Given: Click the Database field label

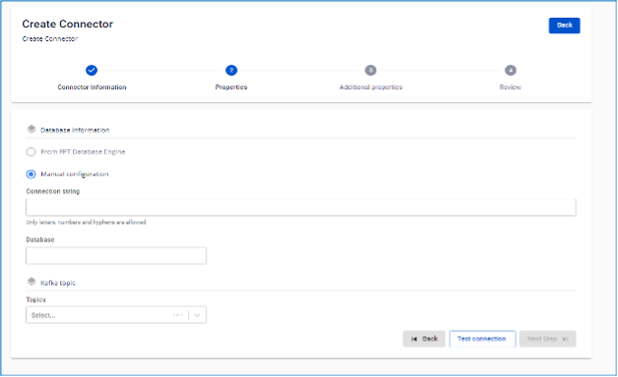Looking at the screenshot, I should [x=40, y=240].
